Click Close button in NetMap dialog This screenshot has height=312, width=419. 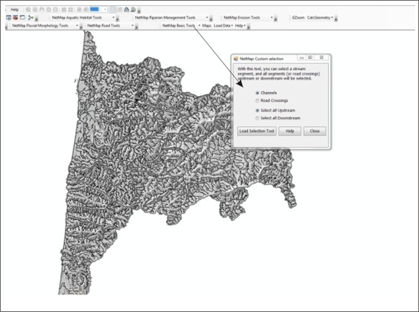(314, 131)
